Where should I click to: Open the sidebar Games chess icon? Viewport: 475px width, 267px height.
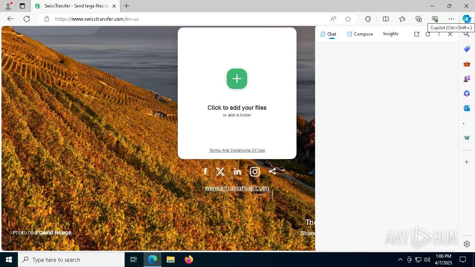tap(467, 79)
